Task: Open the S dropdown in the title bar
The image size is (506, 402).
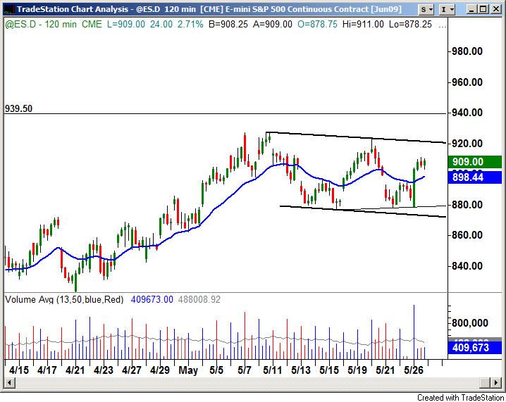Action: (426, 10)
